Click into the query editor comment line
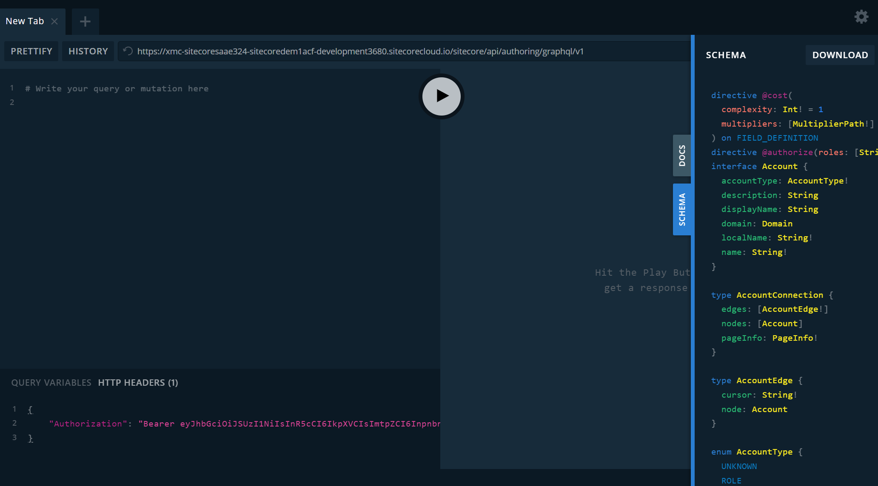878x486 pixels. [x=117, y=89]
